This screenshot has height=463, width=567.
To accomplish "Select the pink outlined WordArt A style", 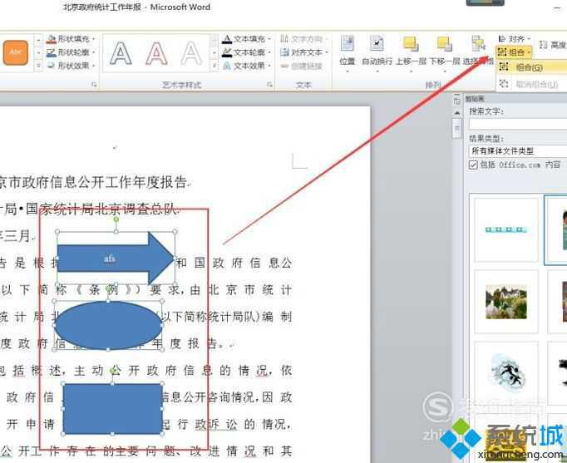I will pyautogui.click(x=156, y=53).
